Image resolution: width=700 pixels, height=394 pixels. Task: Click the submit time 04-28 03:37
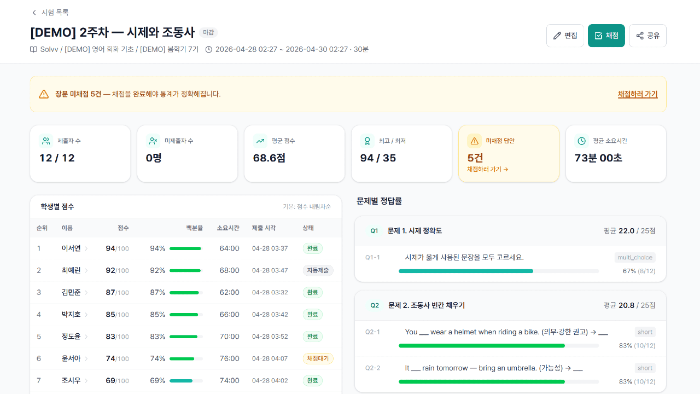[270, 248]
